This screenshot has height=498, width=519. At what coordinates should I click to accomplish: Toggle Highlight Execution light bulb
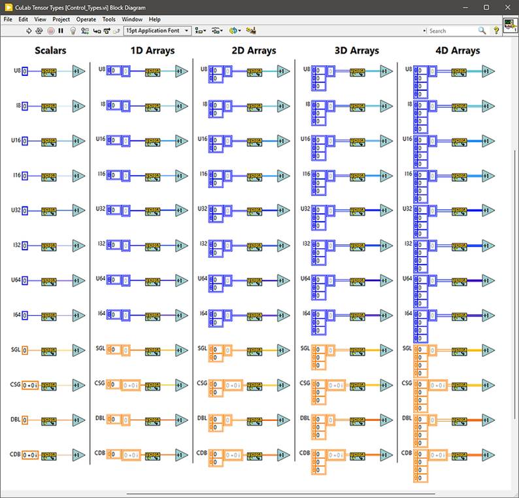point(73,31)
